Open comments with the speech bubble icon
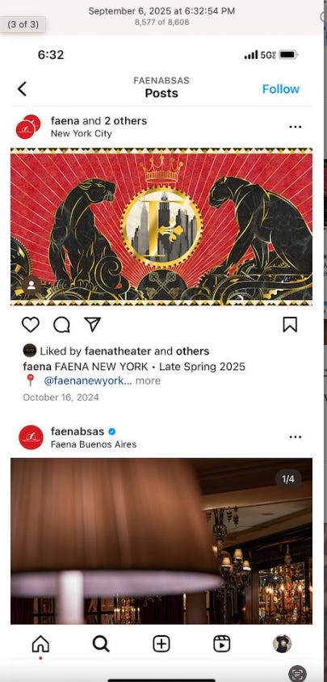 point(61,325)
